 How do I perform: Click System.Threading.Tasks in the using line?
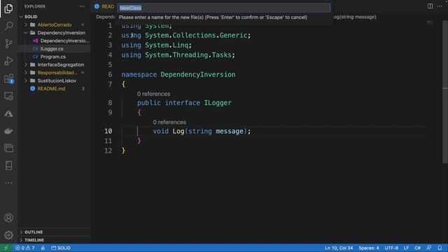188,55
